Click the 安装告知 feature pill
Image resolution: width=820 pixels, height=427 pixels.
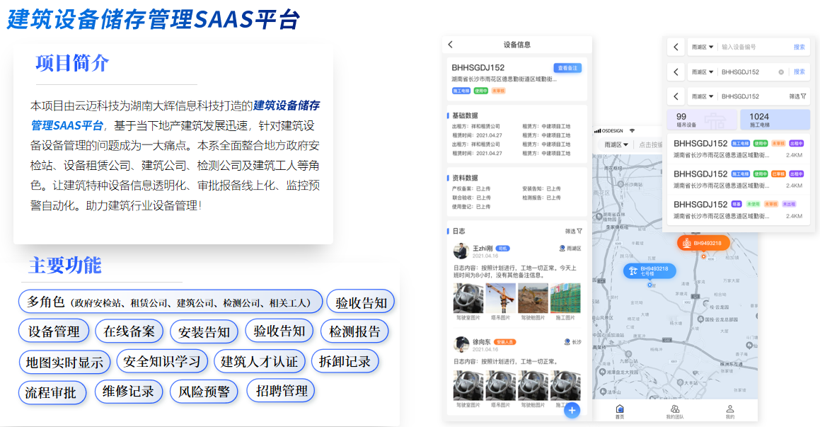coord(204,332)
